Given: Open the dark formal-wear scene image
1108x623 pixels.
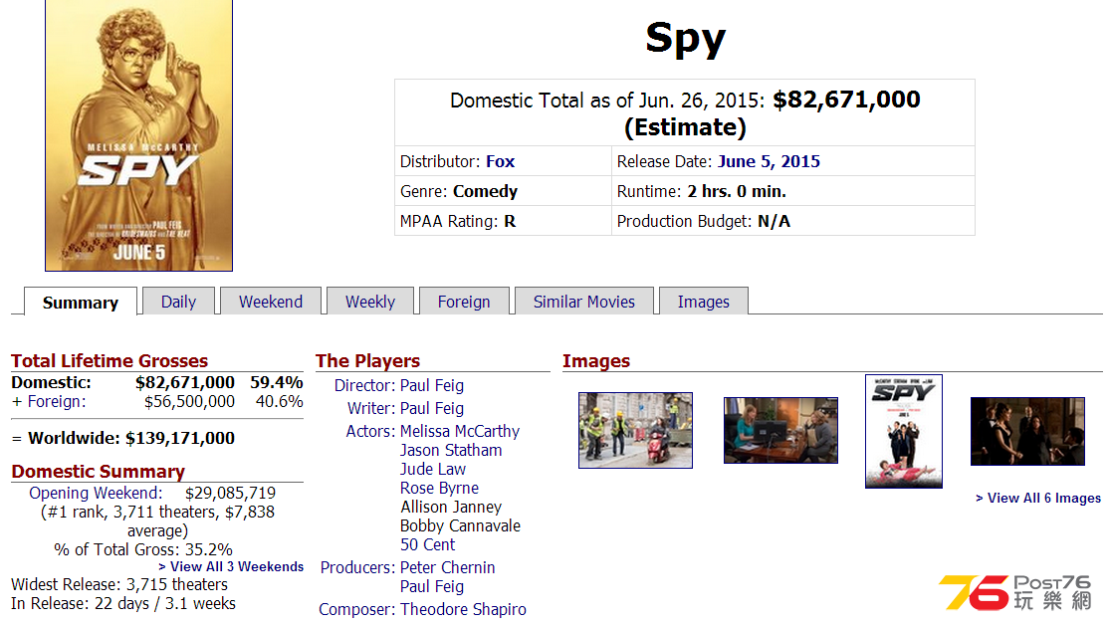Looking at the screenshot, I should tap(1027, 431).
